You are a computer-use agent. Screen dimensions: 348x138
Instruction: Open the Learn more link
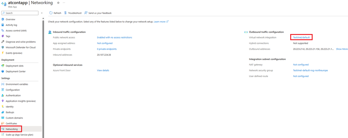click(161, 22)
